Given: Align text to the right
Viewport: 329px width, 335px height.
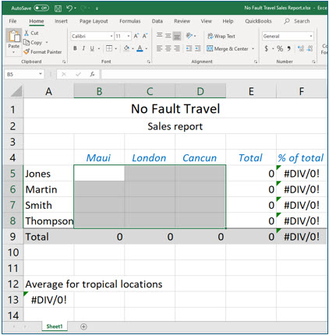Looking at the screenshot, I should tap(177, 48).
